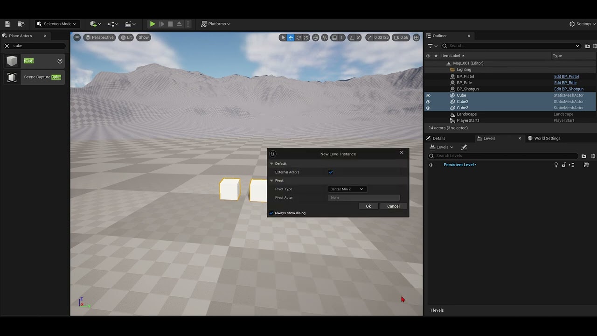This screenshot has height=336, width=597.
Task: Click the viewport layout maximize icon
Action: point(417,37)
